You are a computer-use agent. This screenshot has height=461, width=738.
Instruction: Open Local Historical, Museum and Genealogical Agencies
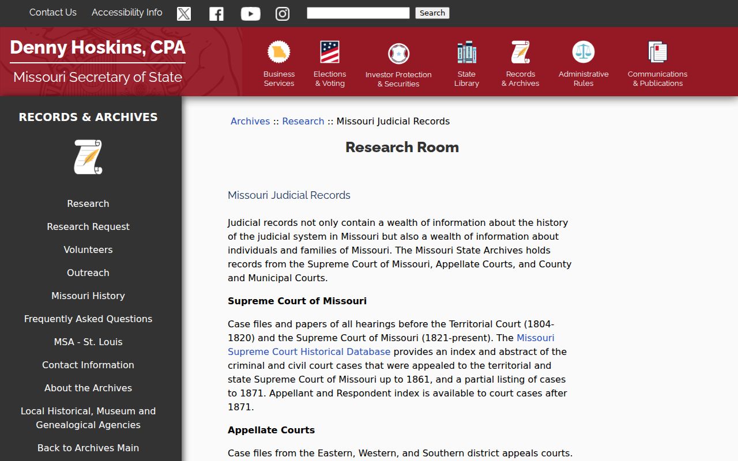coord(88,418)
